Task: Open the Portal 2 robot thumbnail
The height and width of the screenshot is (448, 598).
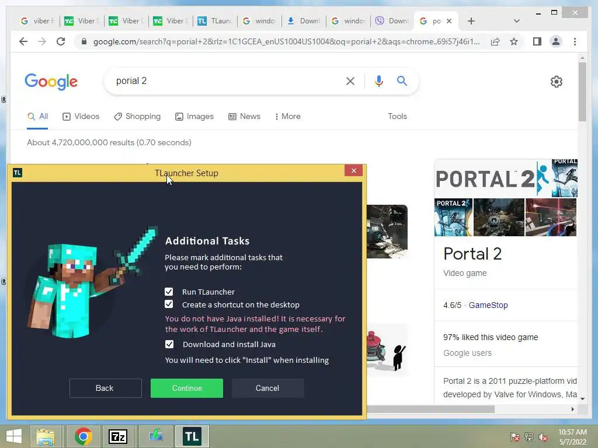Action: (499, 217)
